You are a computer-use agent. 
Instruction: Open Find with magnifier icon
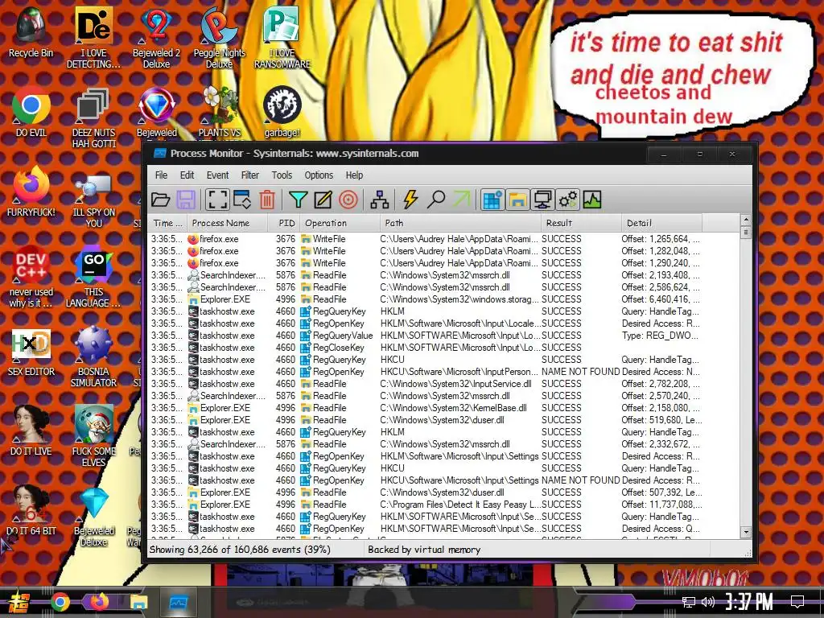point(435,200)
